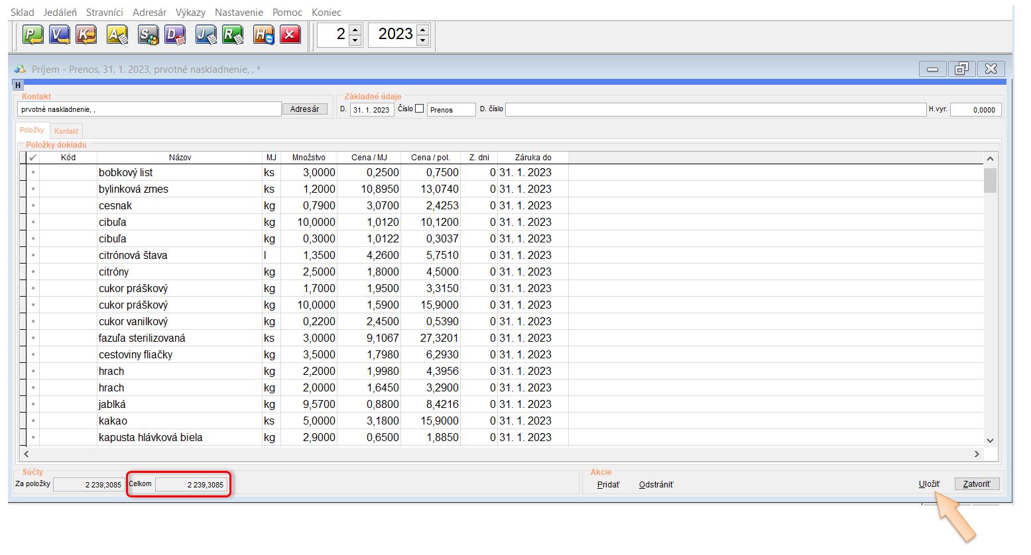The height and width of the screenshot is (555, 1031).
Task: Click the green R toolbar icon
Action: [233, 34]
